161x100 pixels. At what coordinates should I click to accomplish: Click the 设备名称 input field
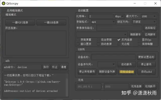(113, 57)
